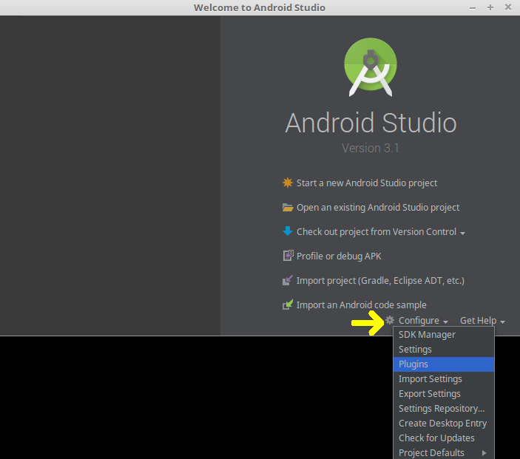The height and width of the screenshot is (459, 520).
Task: Close the Welcome to Android Studio window
Action: 507,7
